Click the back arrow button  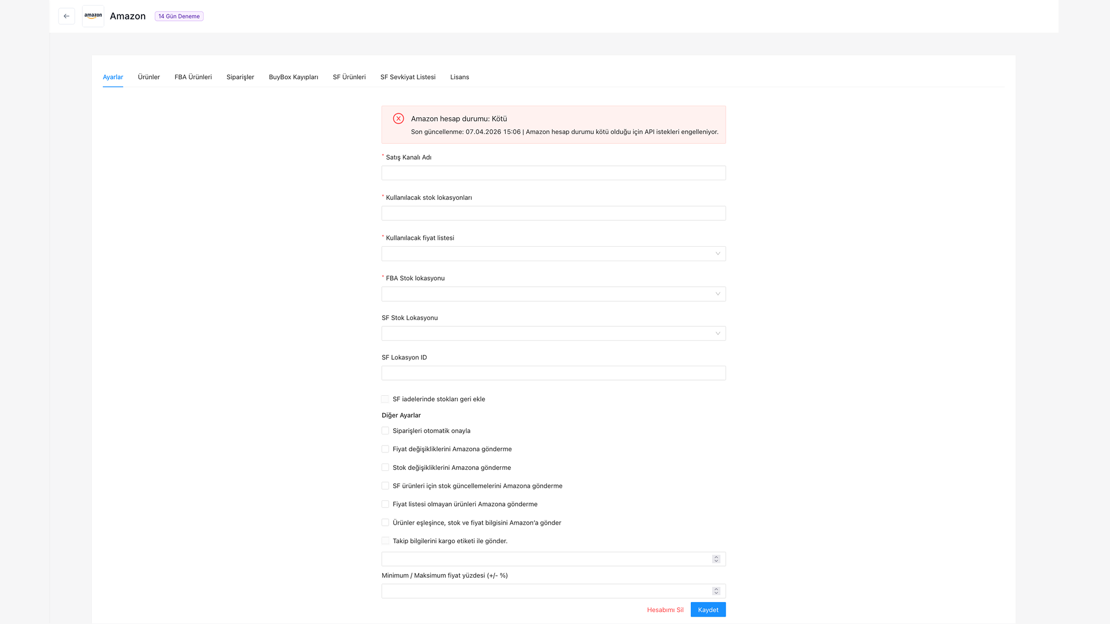point(66,16)
